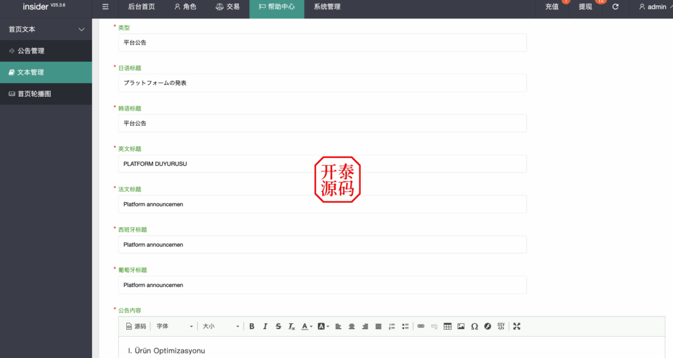Align text left
The width and height of the screenshot is (673, 358).
tap(338, 326)
